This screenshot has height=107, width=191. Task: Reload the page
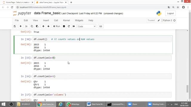(12, 7)
